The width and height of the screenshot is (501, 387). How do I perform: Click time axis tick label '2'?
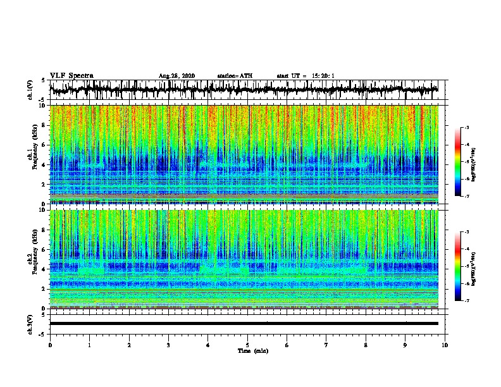[129, 345]
